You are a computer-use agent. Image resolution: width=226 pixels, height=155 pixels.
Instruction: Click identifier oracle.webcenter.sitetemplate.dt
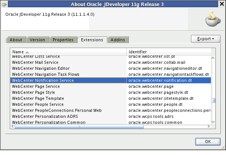(x=161, y=98)
